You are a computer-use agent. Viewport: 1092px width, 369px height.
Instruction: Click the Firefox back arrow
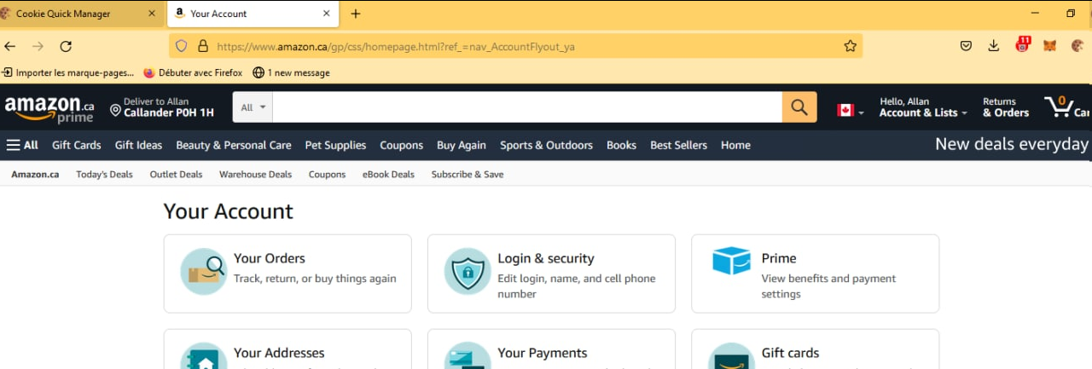10,46
